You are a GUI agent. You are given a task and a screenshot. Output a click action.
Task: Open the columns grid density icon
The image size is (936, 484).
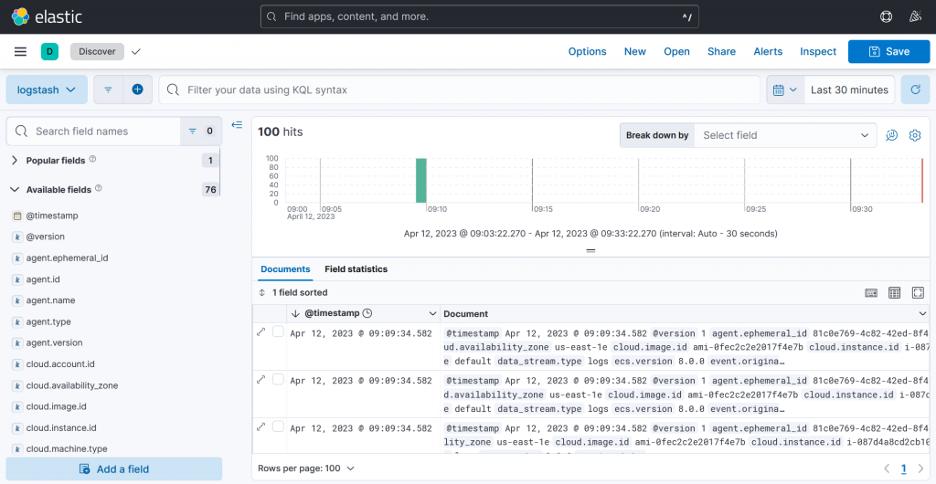pos(894,292)
